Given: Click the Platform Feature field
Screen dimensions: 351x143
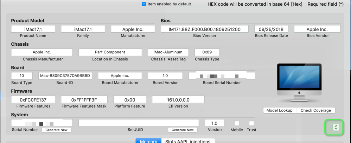Looking at the screenshot, I should (x=129, y=99).
